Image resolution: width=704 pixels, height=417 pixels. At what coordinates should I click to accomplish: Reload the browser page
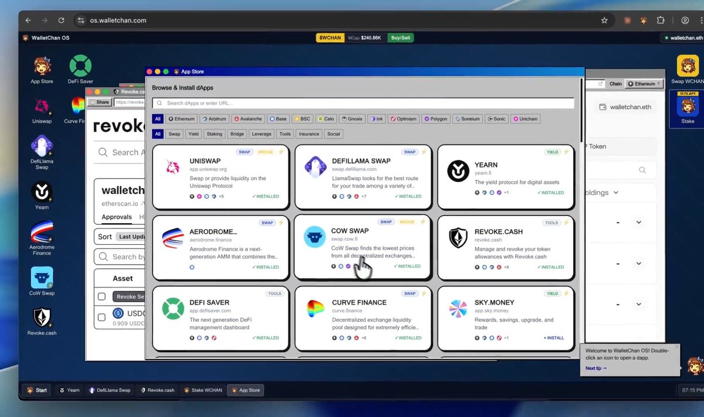[x=61, y=20]
